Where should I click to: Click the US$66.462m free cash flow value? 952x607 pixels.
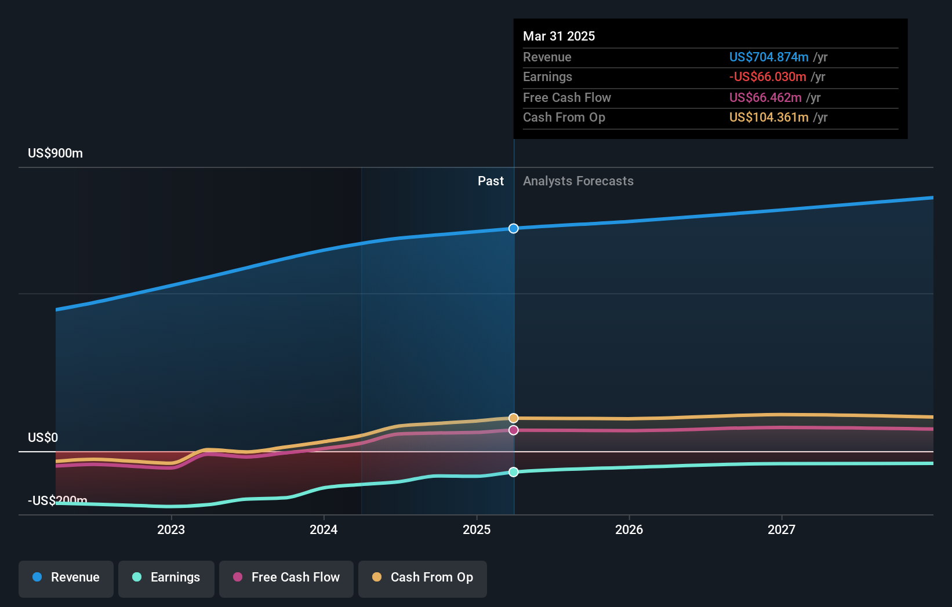pos(765,97)
